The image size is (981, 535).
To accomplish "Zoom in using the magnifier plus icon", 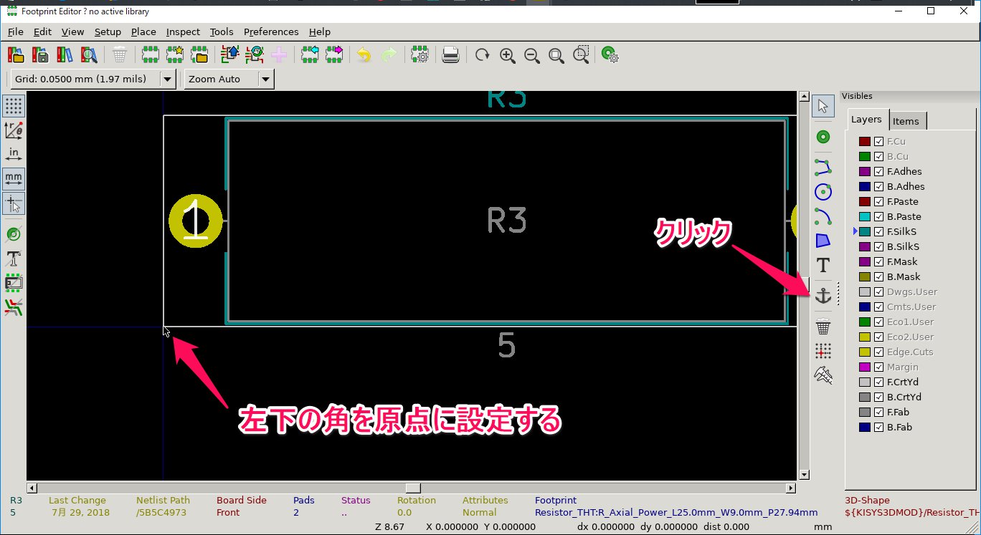I will 508,55.
